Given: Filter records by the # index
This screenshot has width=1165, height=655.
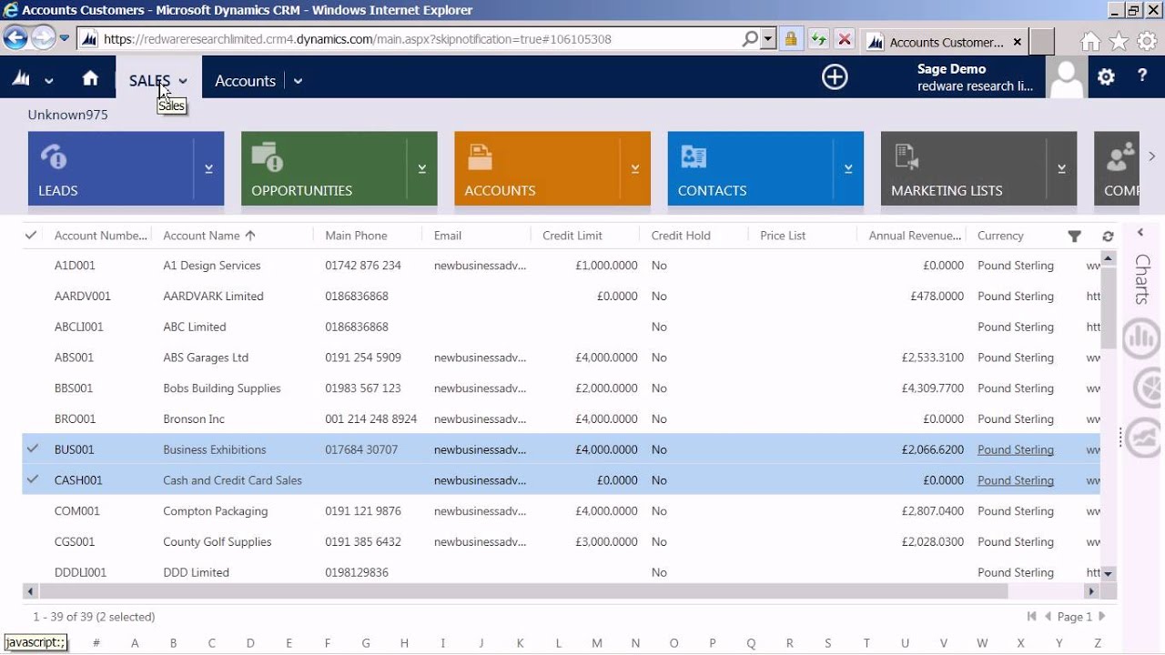Looking at the screenshot, I should 96,642.
